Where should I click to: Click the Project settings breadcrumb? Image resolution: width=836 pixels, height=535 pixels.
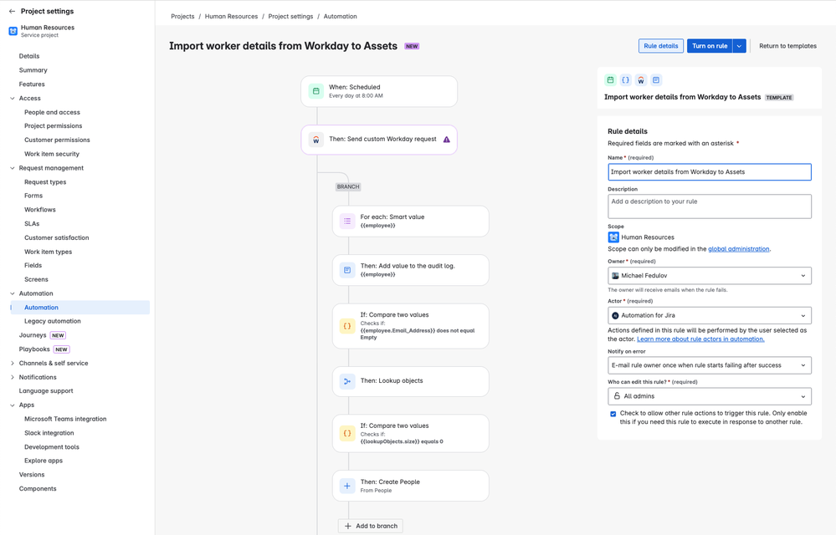290,17
